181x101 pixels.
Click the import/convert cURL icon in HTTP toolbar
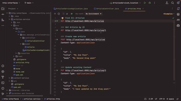(x=67, y=14)
